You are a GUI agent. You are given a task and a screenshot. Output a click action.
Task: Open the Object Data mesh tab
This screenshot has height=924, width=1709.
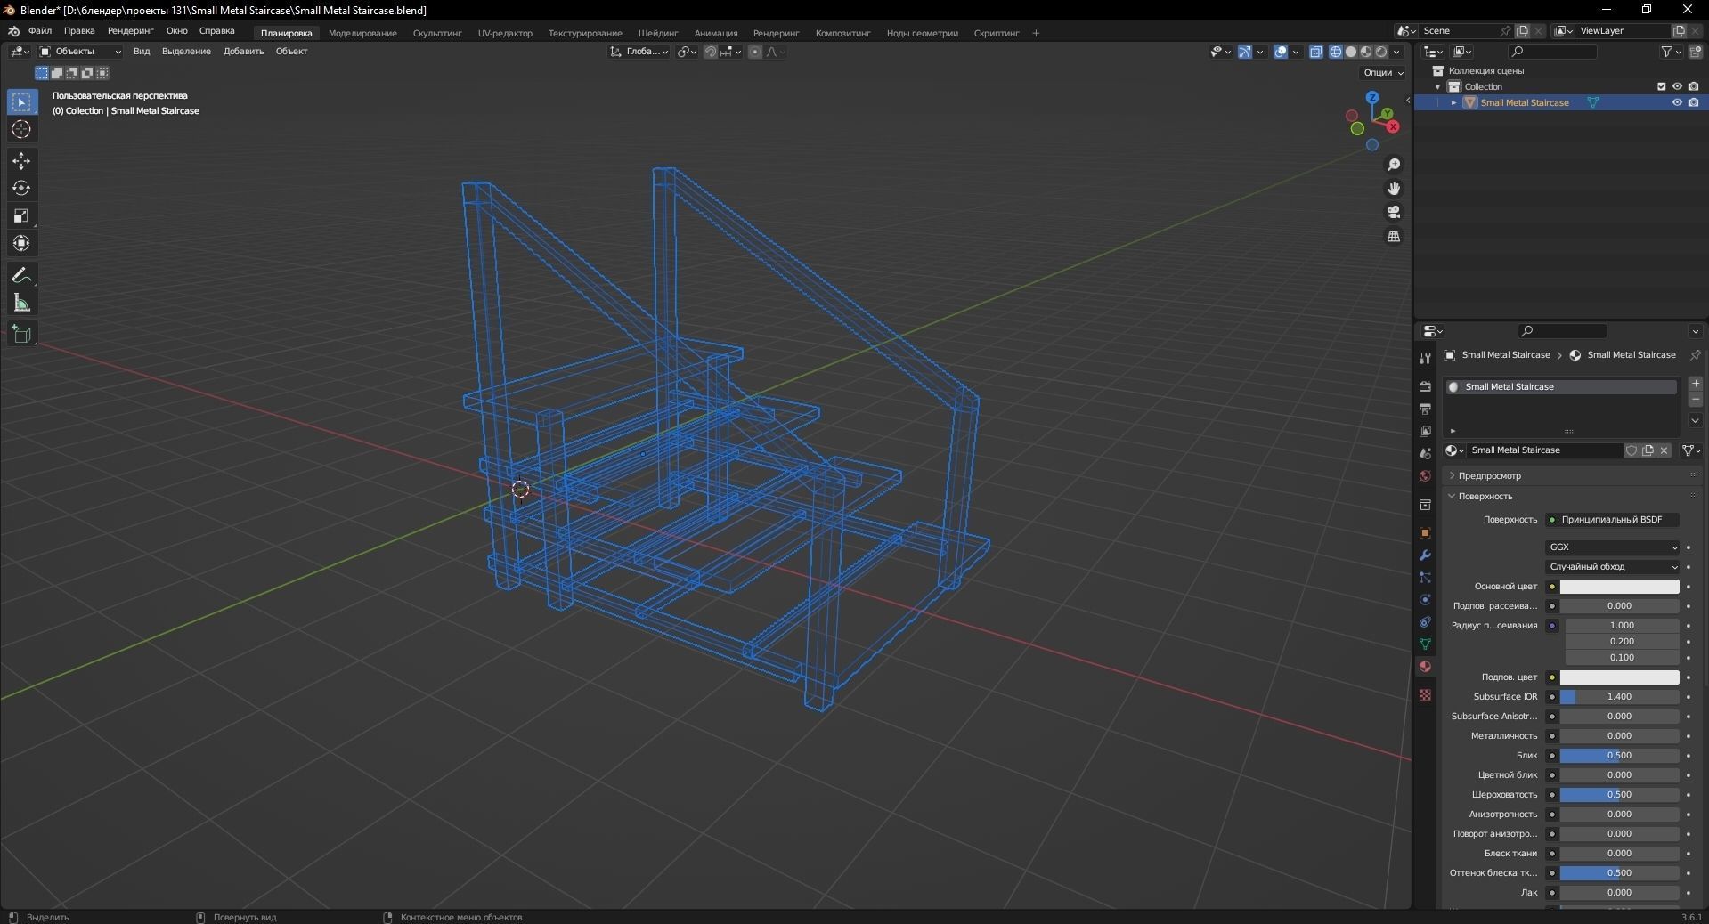(1425, 644)
